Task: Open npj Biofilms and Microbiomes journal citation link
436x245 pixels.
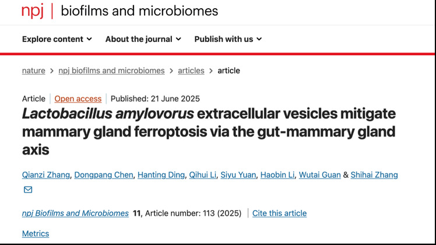Action: point(75,213)
